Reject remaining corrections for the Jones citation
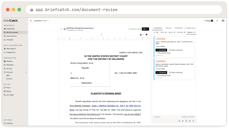The image size is (229, 128). coord(176,50)
